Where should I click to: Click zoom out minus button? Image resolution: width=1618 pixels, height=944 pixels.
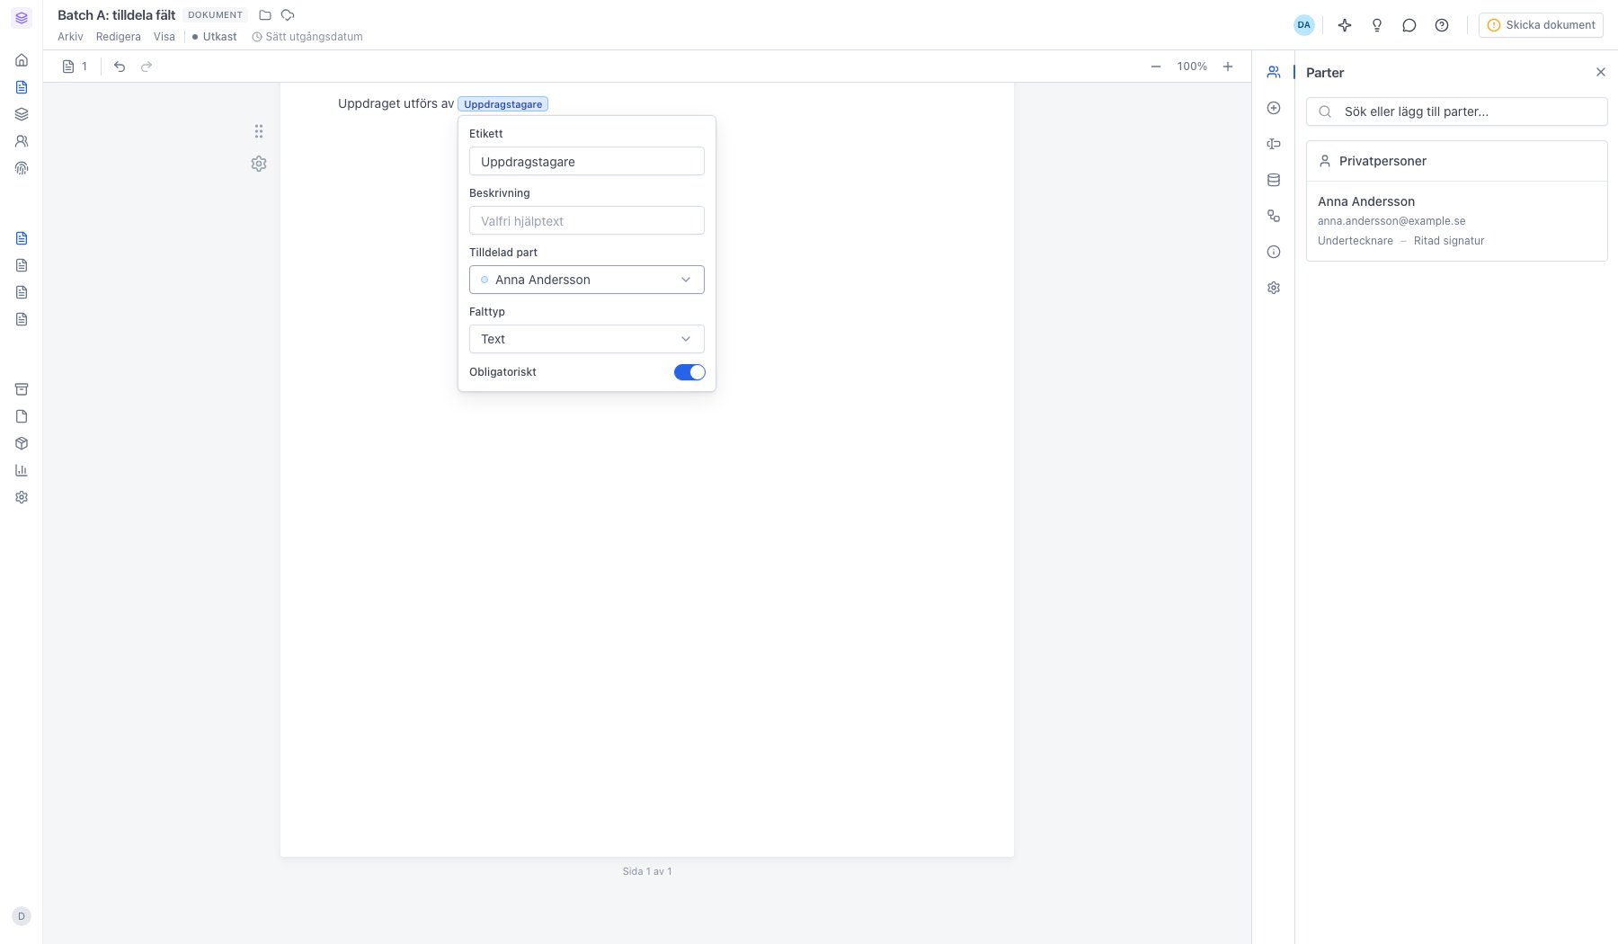point(1156,67)
